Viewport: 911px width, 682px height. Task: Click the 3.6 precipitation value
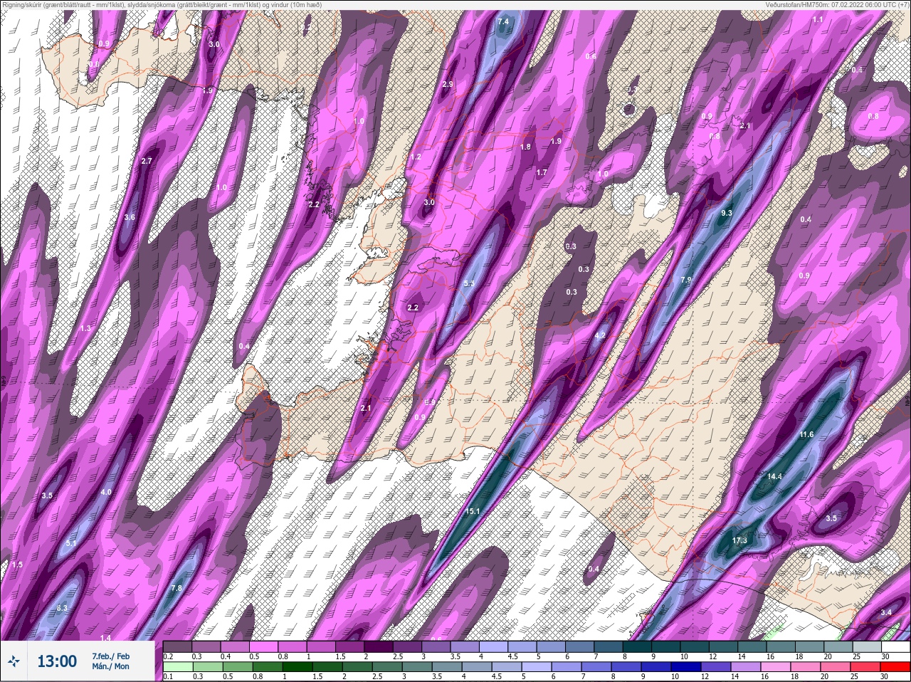pyautogui.click(x=130, y=217)
